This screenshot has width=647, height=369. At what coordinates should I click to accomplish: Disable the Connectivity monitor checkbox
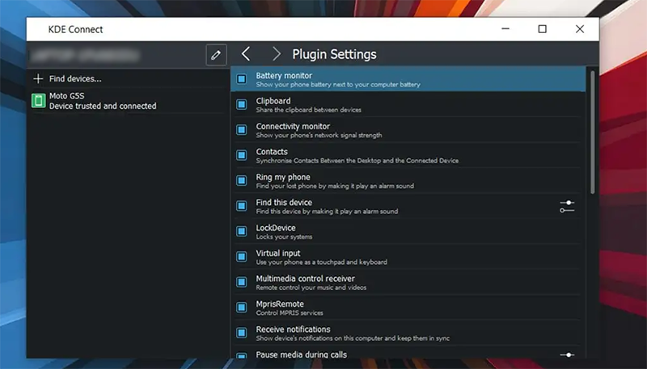[242, 130]
